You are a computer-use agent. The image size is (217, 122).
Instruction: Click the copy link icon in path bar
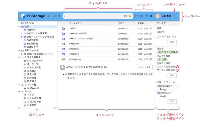(126, 16)
